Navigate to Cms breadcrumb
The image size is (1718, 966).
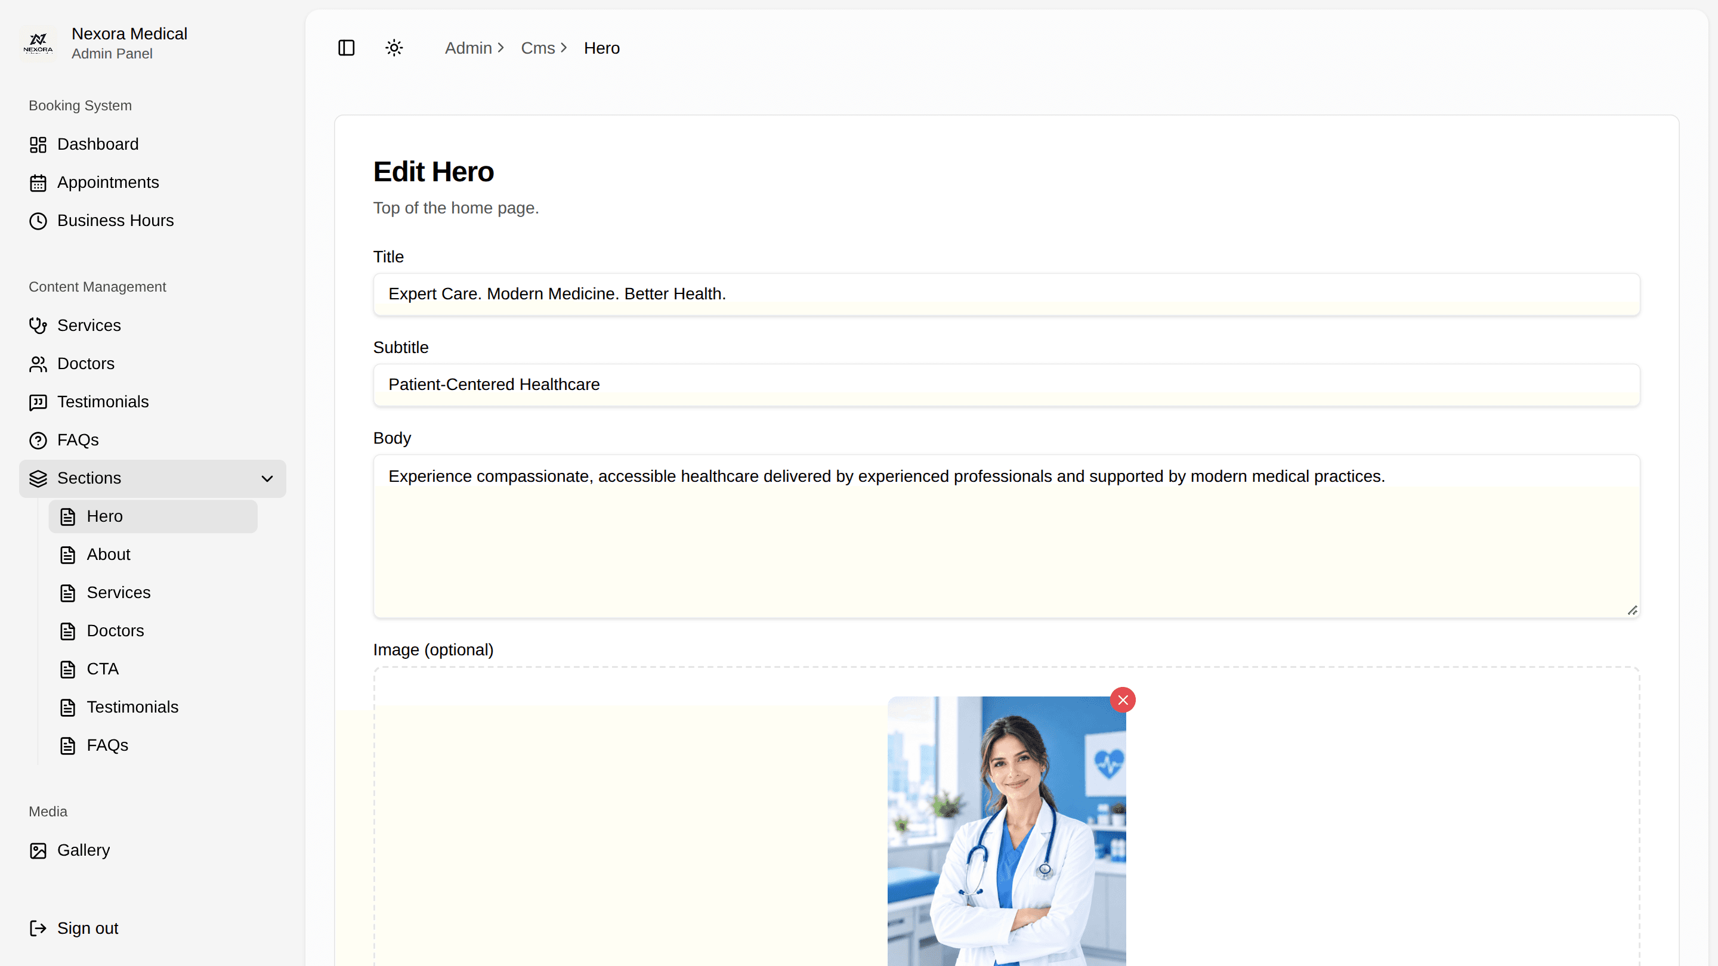(537, 48)
